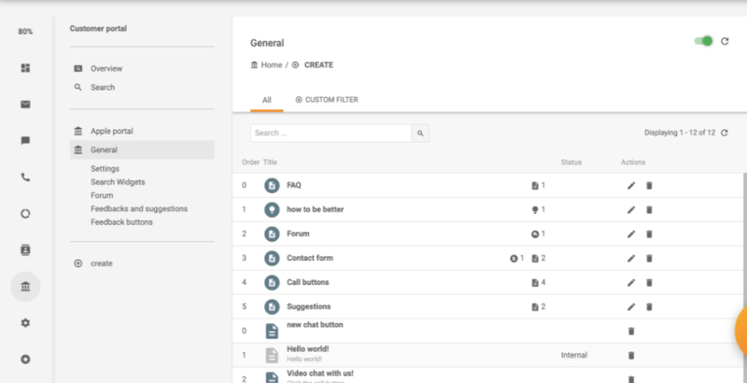747x383 pixels.
Task: Open the dashboard icon in left sidebar
Action: click(x=25, y=68)
